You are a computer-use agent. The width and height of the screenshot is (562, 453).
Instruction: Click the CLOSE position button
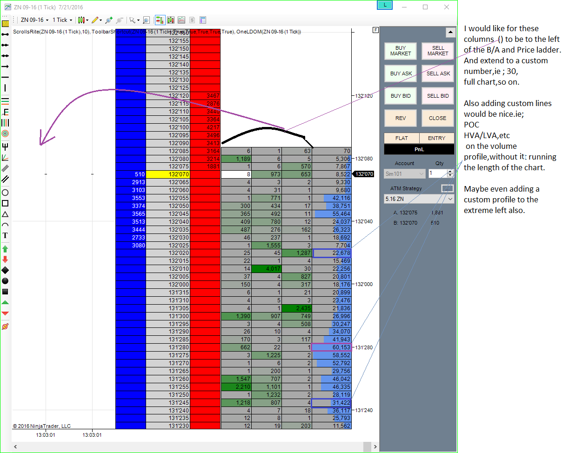438,118
